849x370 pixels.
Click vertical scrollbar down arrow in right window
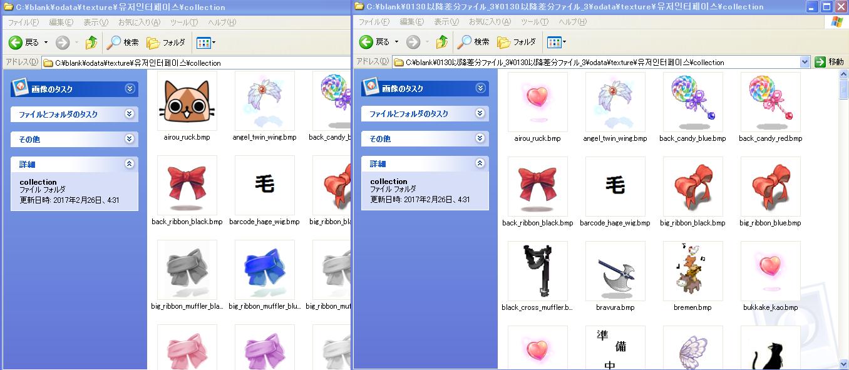[x=843, y=363]
